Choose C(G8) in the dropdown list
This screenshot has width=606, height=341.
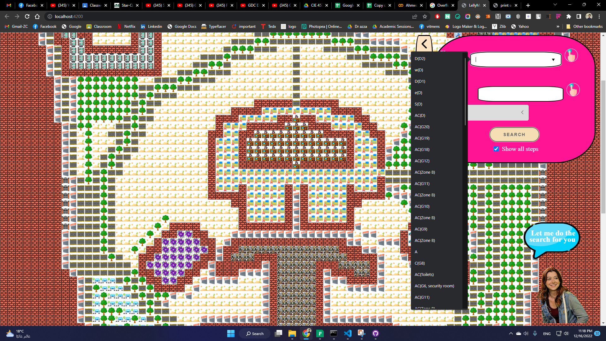coord(437,263)
